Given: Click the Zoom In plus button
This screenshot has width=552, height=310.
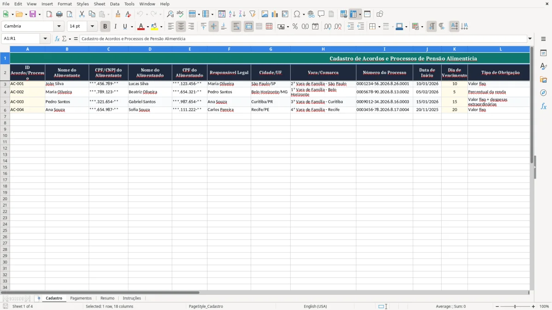Looking at the screenshot, I should pos(534,306).
